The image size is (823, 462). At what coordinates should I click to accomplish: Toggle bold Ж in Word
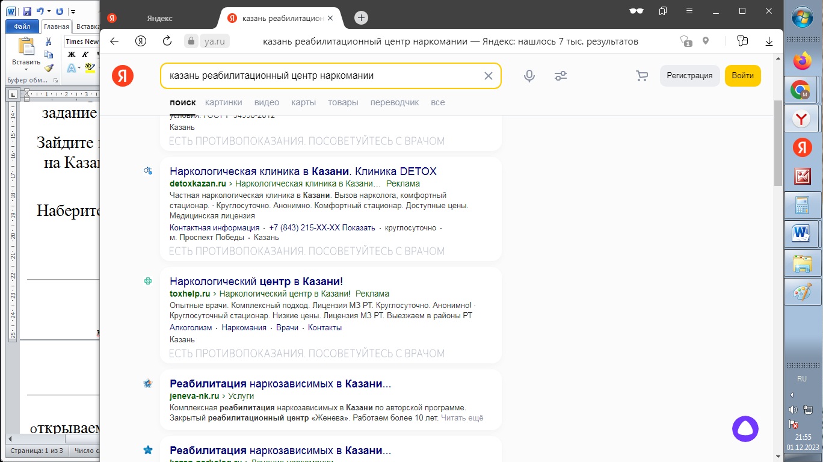pyautogui.click(x=71, y=55)
